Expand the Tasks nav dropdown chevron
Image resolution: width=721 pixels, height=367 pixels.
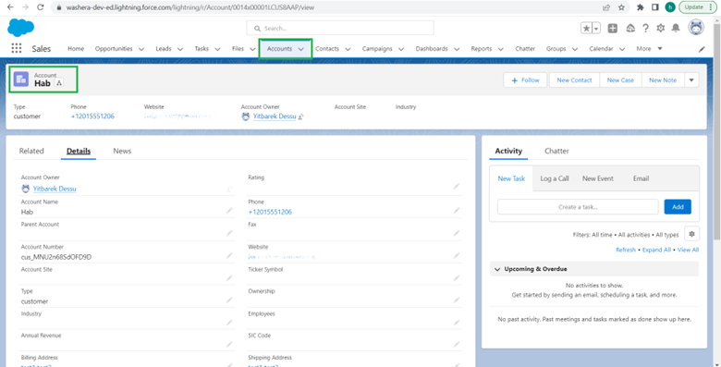click(x=217, y=49)
